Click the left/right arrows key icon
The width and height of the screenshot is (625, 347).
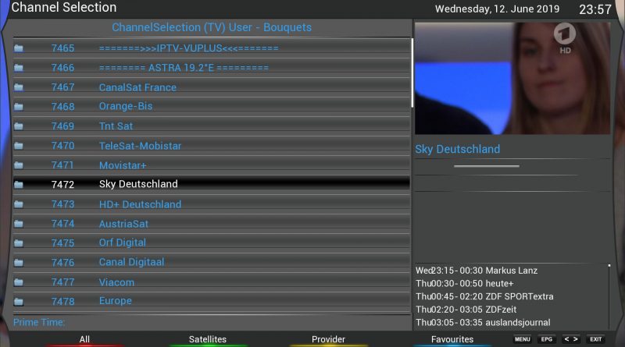(571, 339)
